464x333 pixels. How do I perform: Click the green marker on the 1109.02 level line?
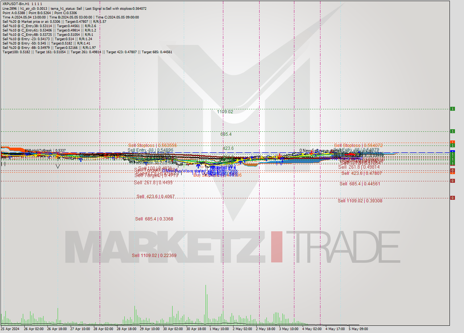click(x=452, y=109)
